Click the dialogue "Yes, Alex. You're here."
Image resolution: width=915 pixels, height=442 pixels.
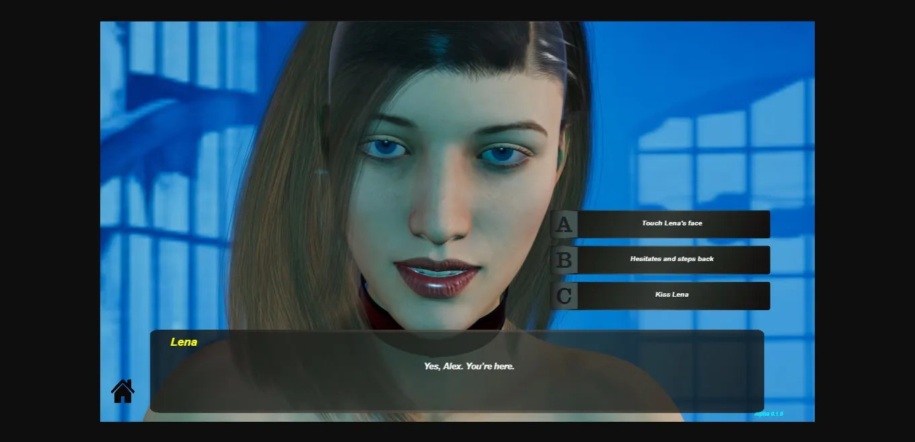click(x=469, y=366)
